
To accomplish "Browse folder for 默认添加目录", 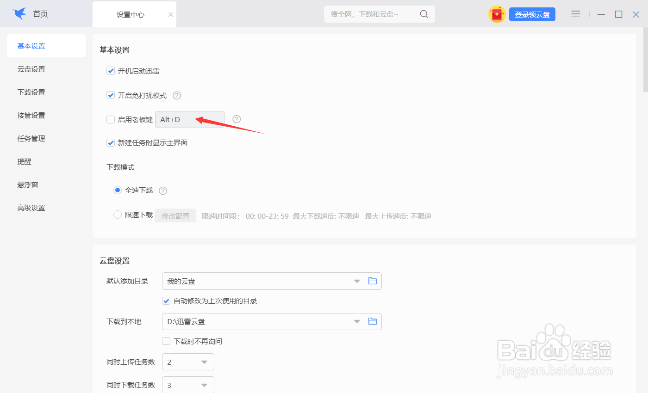I will click(373, 281).
